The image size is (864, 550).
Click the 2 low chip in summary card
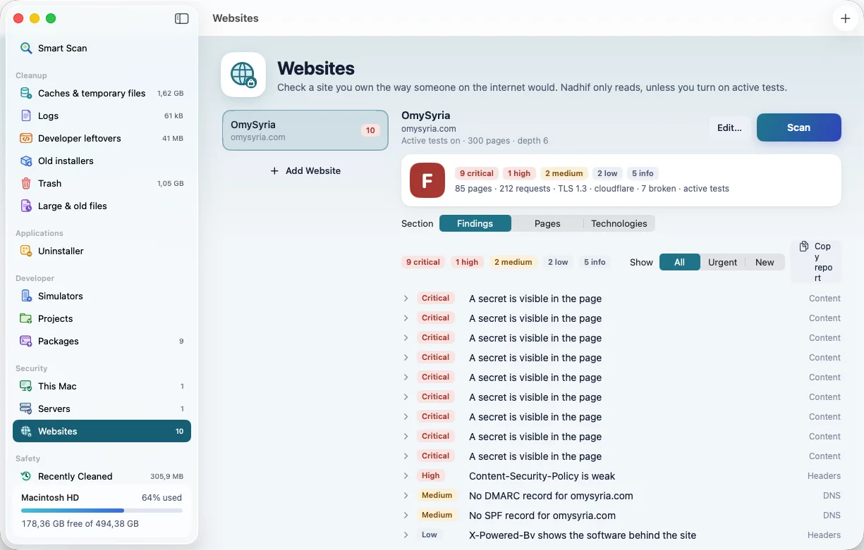(607, 173)
